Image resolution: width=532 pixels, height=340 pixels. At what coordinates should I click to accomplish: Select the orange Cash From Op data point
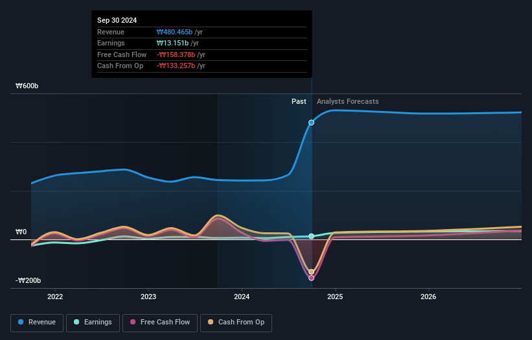pos(311,272)
